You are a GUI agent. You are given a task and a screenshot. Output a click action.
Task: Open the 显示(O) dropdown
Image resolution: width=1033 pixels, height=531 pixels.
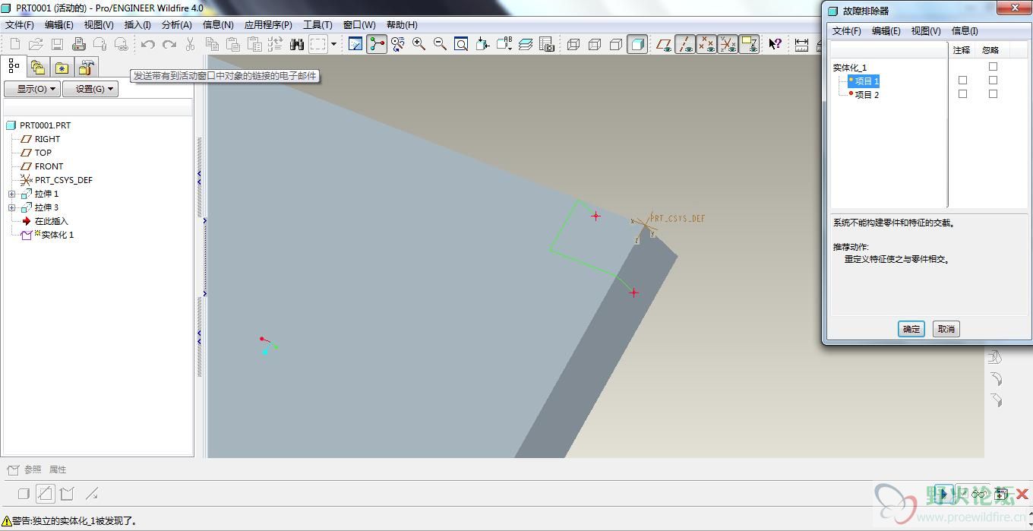(x=32, y=89)
